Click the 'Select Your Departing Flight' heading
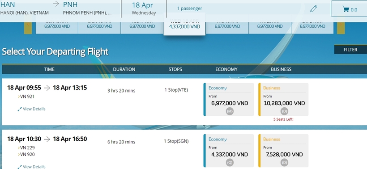Screen dimensions: 367x169 click(55, 51)
